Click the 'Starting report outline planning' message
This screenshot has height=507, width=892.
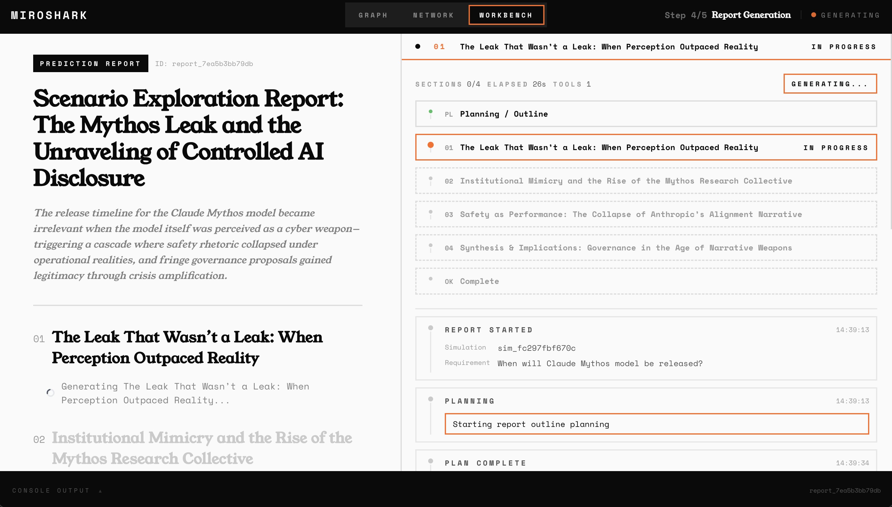pos(531,424)
